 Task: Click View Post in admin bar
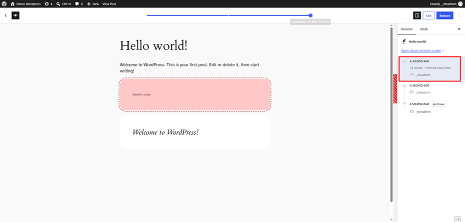(109, 4)
